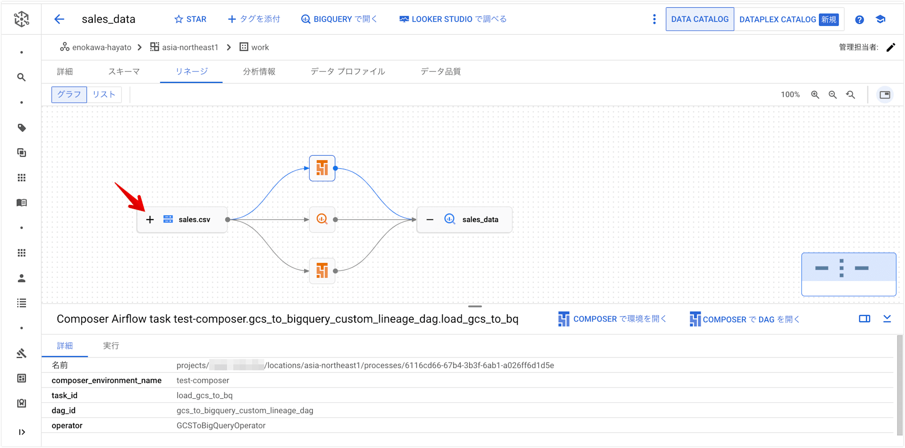Click the bottom Composer process node

point(322,271)
